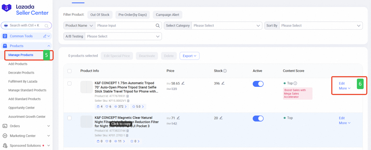The height and width of the screenshot is (150, 371).
Task: Click the heart wishlist icon showing 6
Action: [107, 107]
